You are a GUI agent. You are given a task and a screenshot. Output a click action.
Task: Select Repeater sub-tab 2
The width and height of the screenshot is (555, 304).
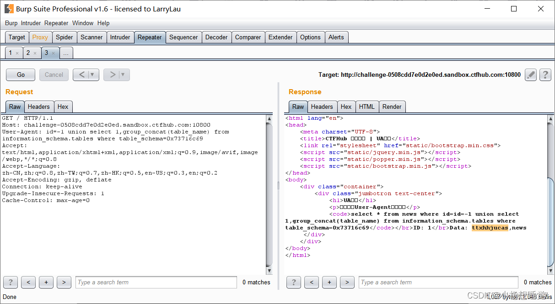coord(28,53)
